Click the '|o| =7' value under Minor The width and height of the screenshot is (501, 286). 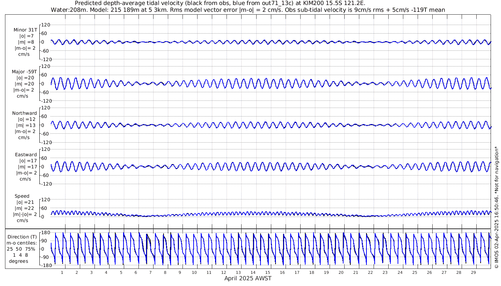(x=26, y=36)
